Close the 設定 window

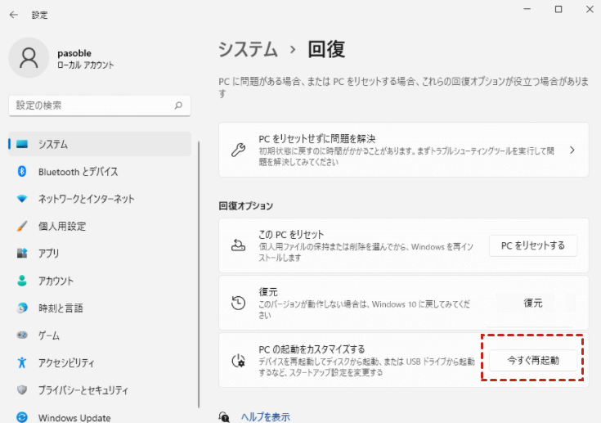(590, 9)
